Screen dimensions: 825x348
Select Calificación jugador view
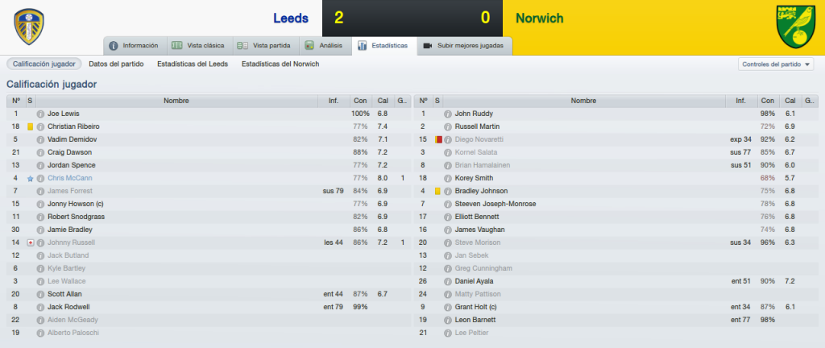click(x=44, y=64)
